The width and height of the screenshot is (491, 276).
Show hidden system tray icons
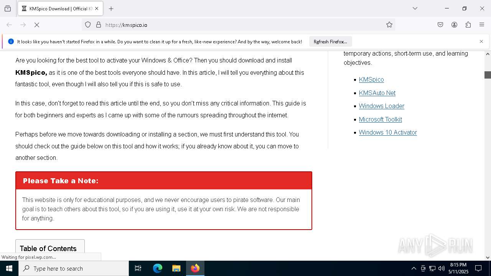[x=414, y=268]
